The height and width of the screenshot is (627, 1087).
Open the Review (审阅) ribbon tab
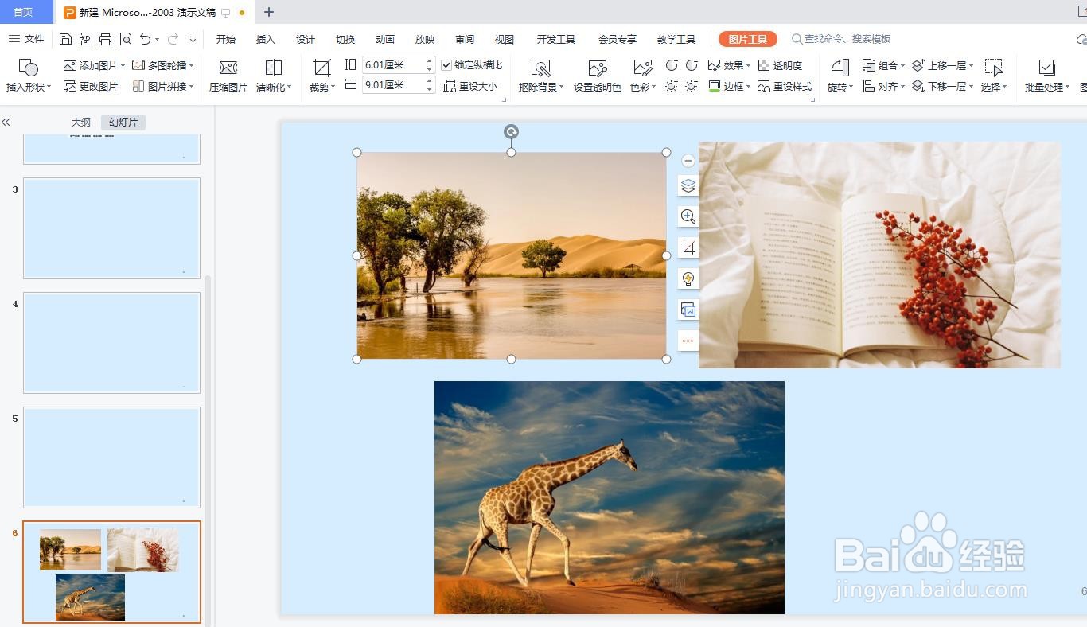(x=465, y=39)
